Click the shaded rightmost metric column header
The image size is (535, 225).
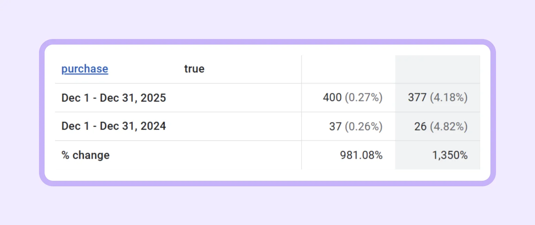click(x=437, y=69)
